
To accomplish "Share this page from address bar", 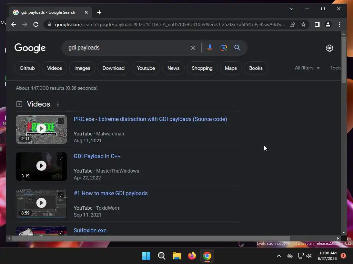I will coord(292,24).
